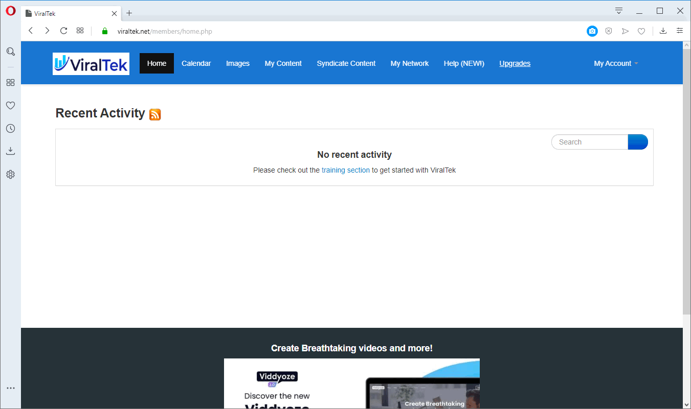Open History clock icon in sidebar
The width and height of the screenshot is (691, 409).
[10, 128]
